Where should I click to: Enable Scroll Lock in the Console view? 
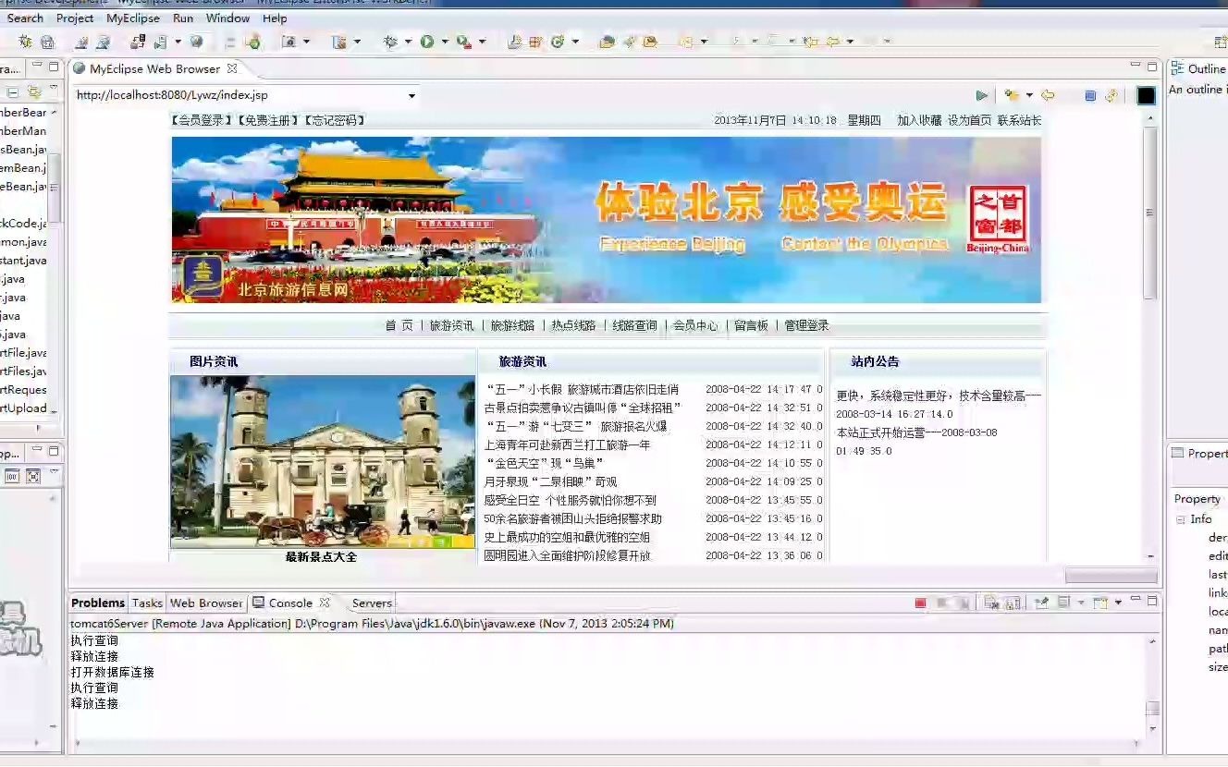point(1010,603)
